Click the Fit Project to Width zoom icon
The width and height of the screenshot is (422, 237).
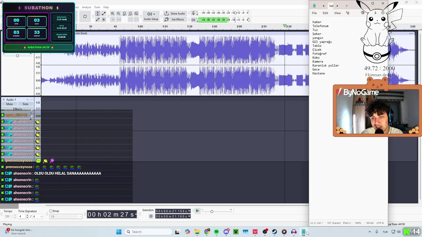(130, 13)
